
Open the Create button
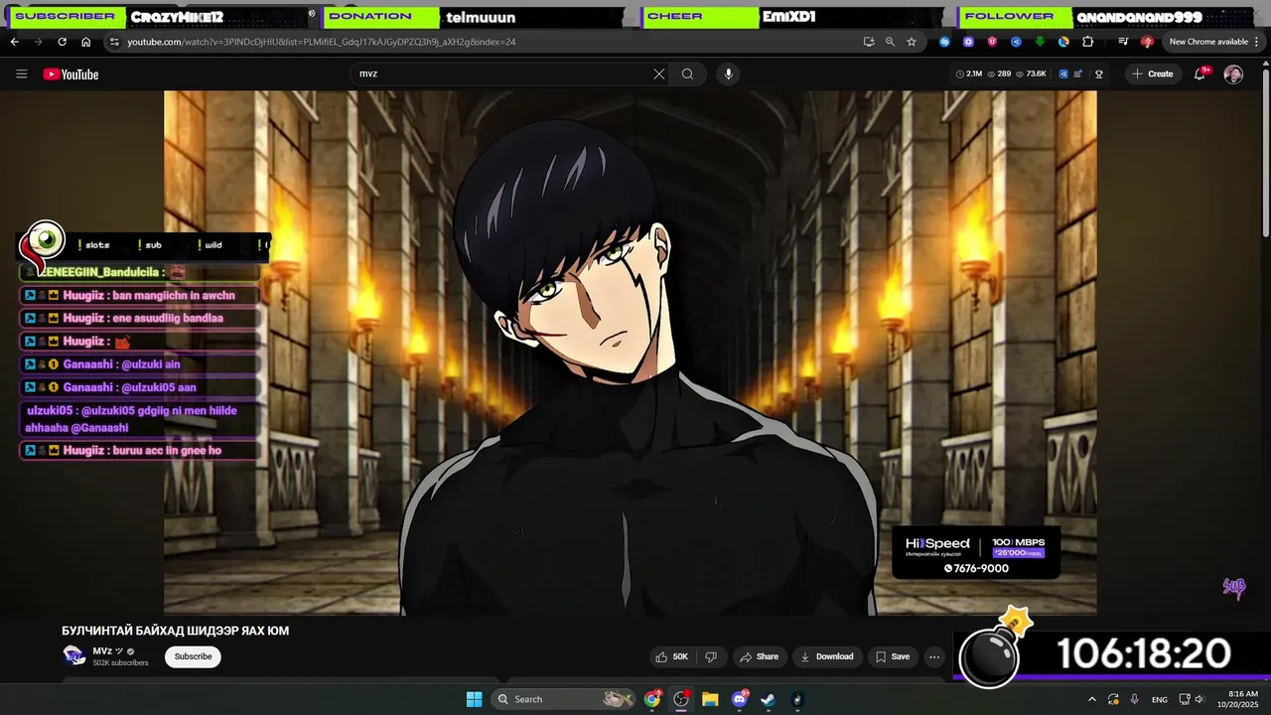point(1153,73)
